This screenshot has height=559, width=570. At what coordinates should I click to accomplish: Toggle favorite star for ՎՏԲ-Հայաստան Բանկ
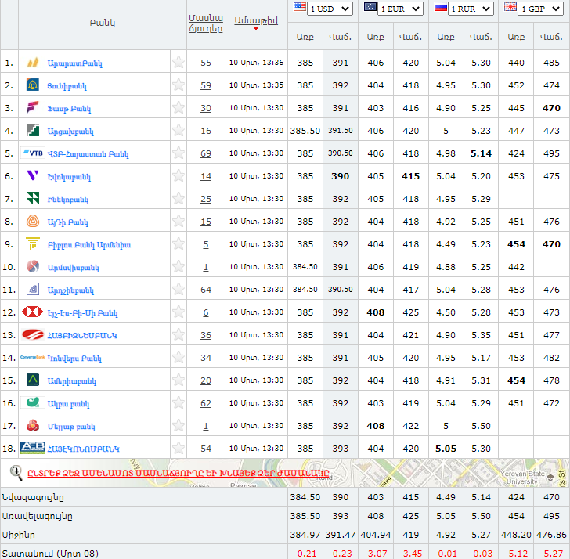[x=179, y=153]
